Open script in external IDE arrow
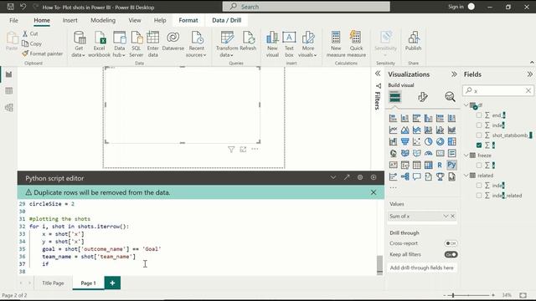Viewport: 536px width, 301px height. click(x=347, y=177)
